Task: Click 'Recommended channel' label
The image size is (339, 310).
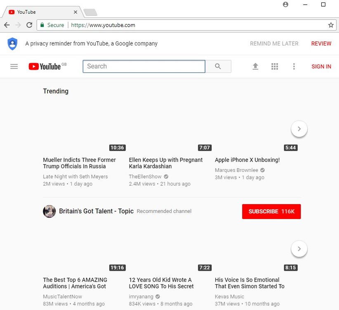Action: point(164,211)
